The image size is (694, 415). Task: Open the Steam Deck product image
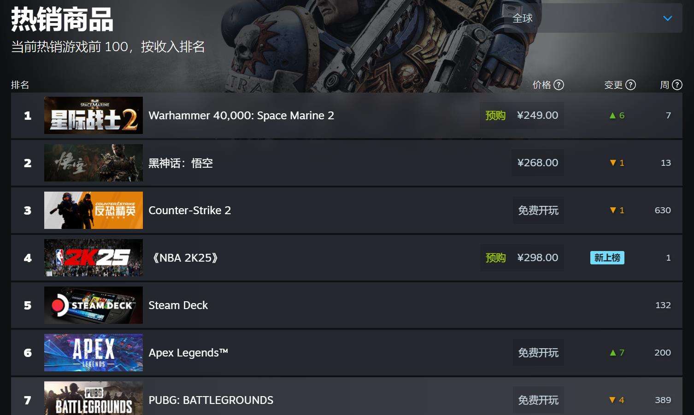(x=94, y=305)
